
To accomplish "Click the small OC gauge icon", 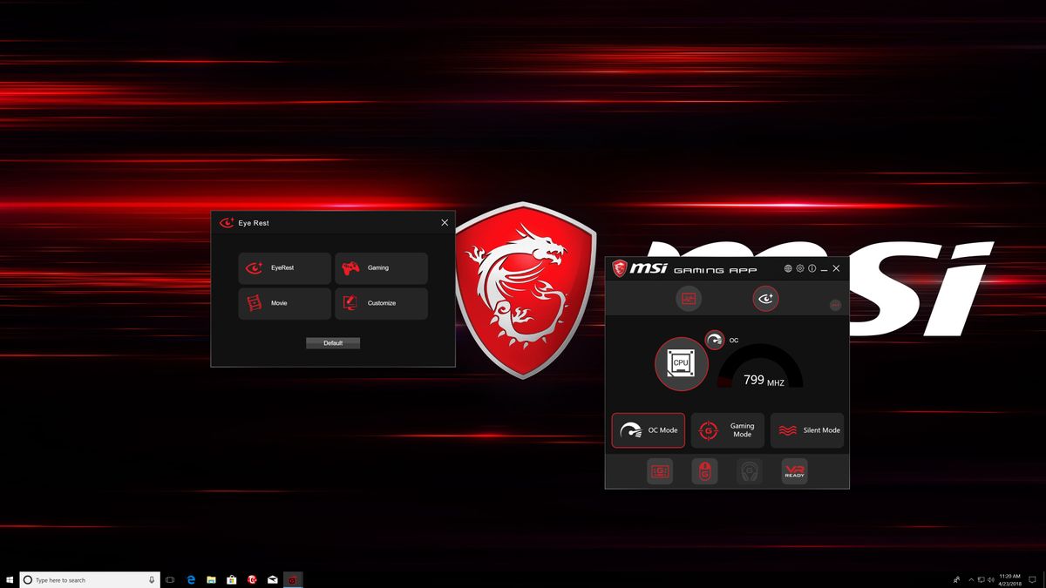I will [715, 341].
